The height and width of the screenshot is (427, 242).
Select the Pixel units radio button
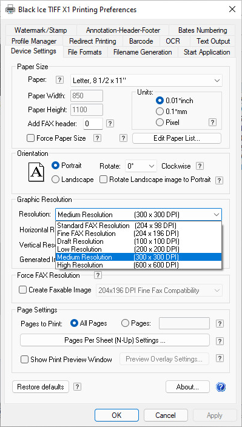click(160, 123)
